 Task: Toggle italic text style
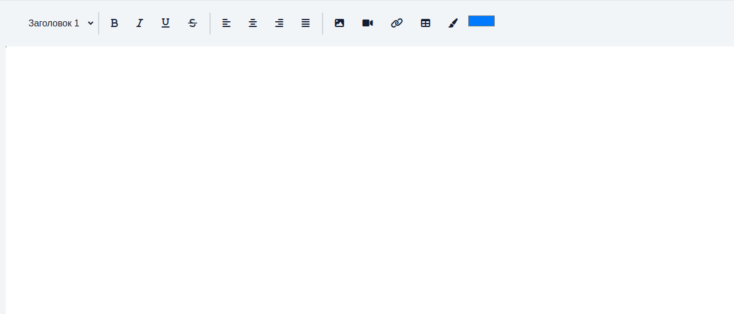pyautogui.click(x=139, y=23)
